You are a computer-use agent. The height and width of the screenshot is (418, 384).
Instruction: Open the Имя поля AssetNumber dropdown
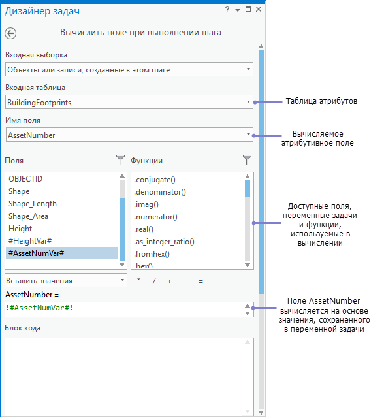pos(129,135)
